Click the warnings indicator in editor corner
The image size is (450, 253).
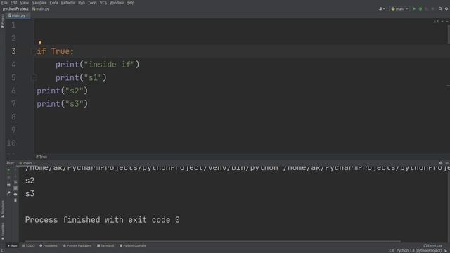[436, 22]
